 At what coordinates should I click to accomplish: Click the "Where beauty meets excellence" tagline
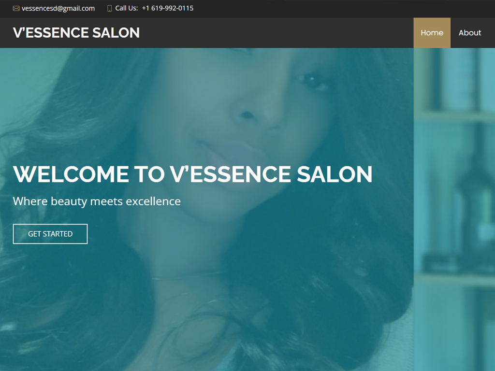pos(97,201)
